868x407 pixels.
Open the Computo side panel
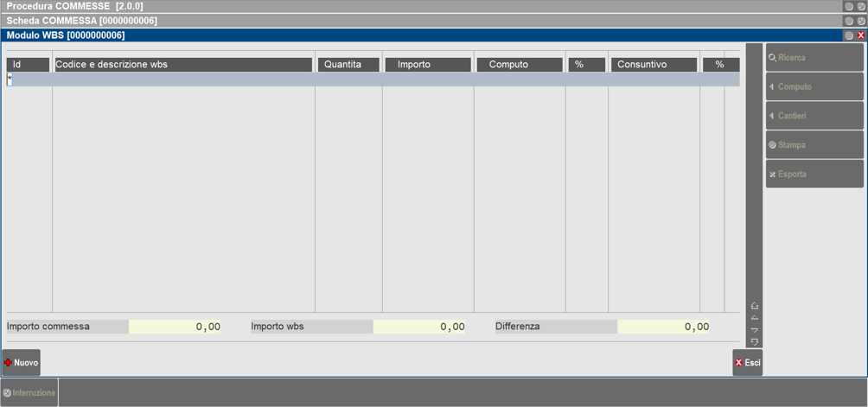(814, 87)
